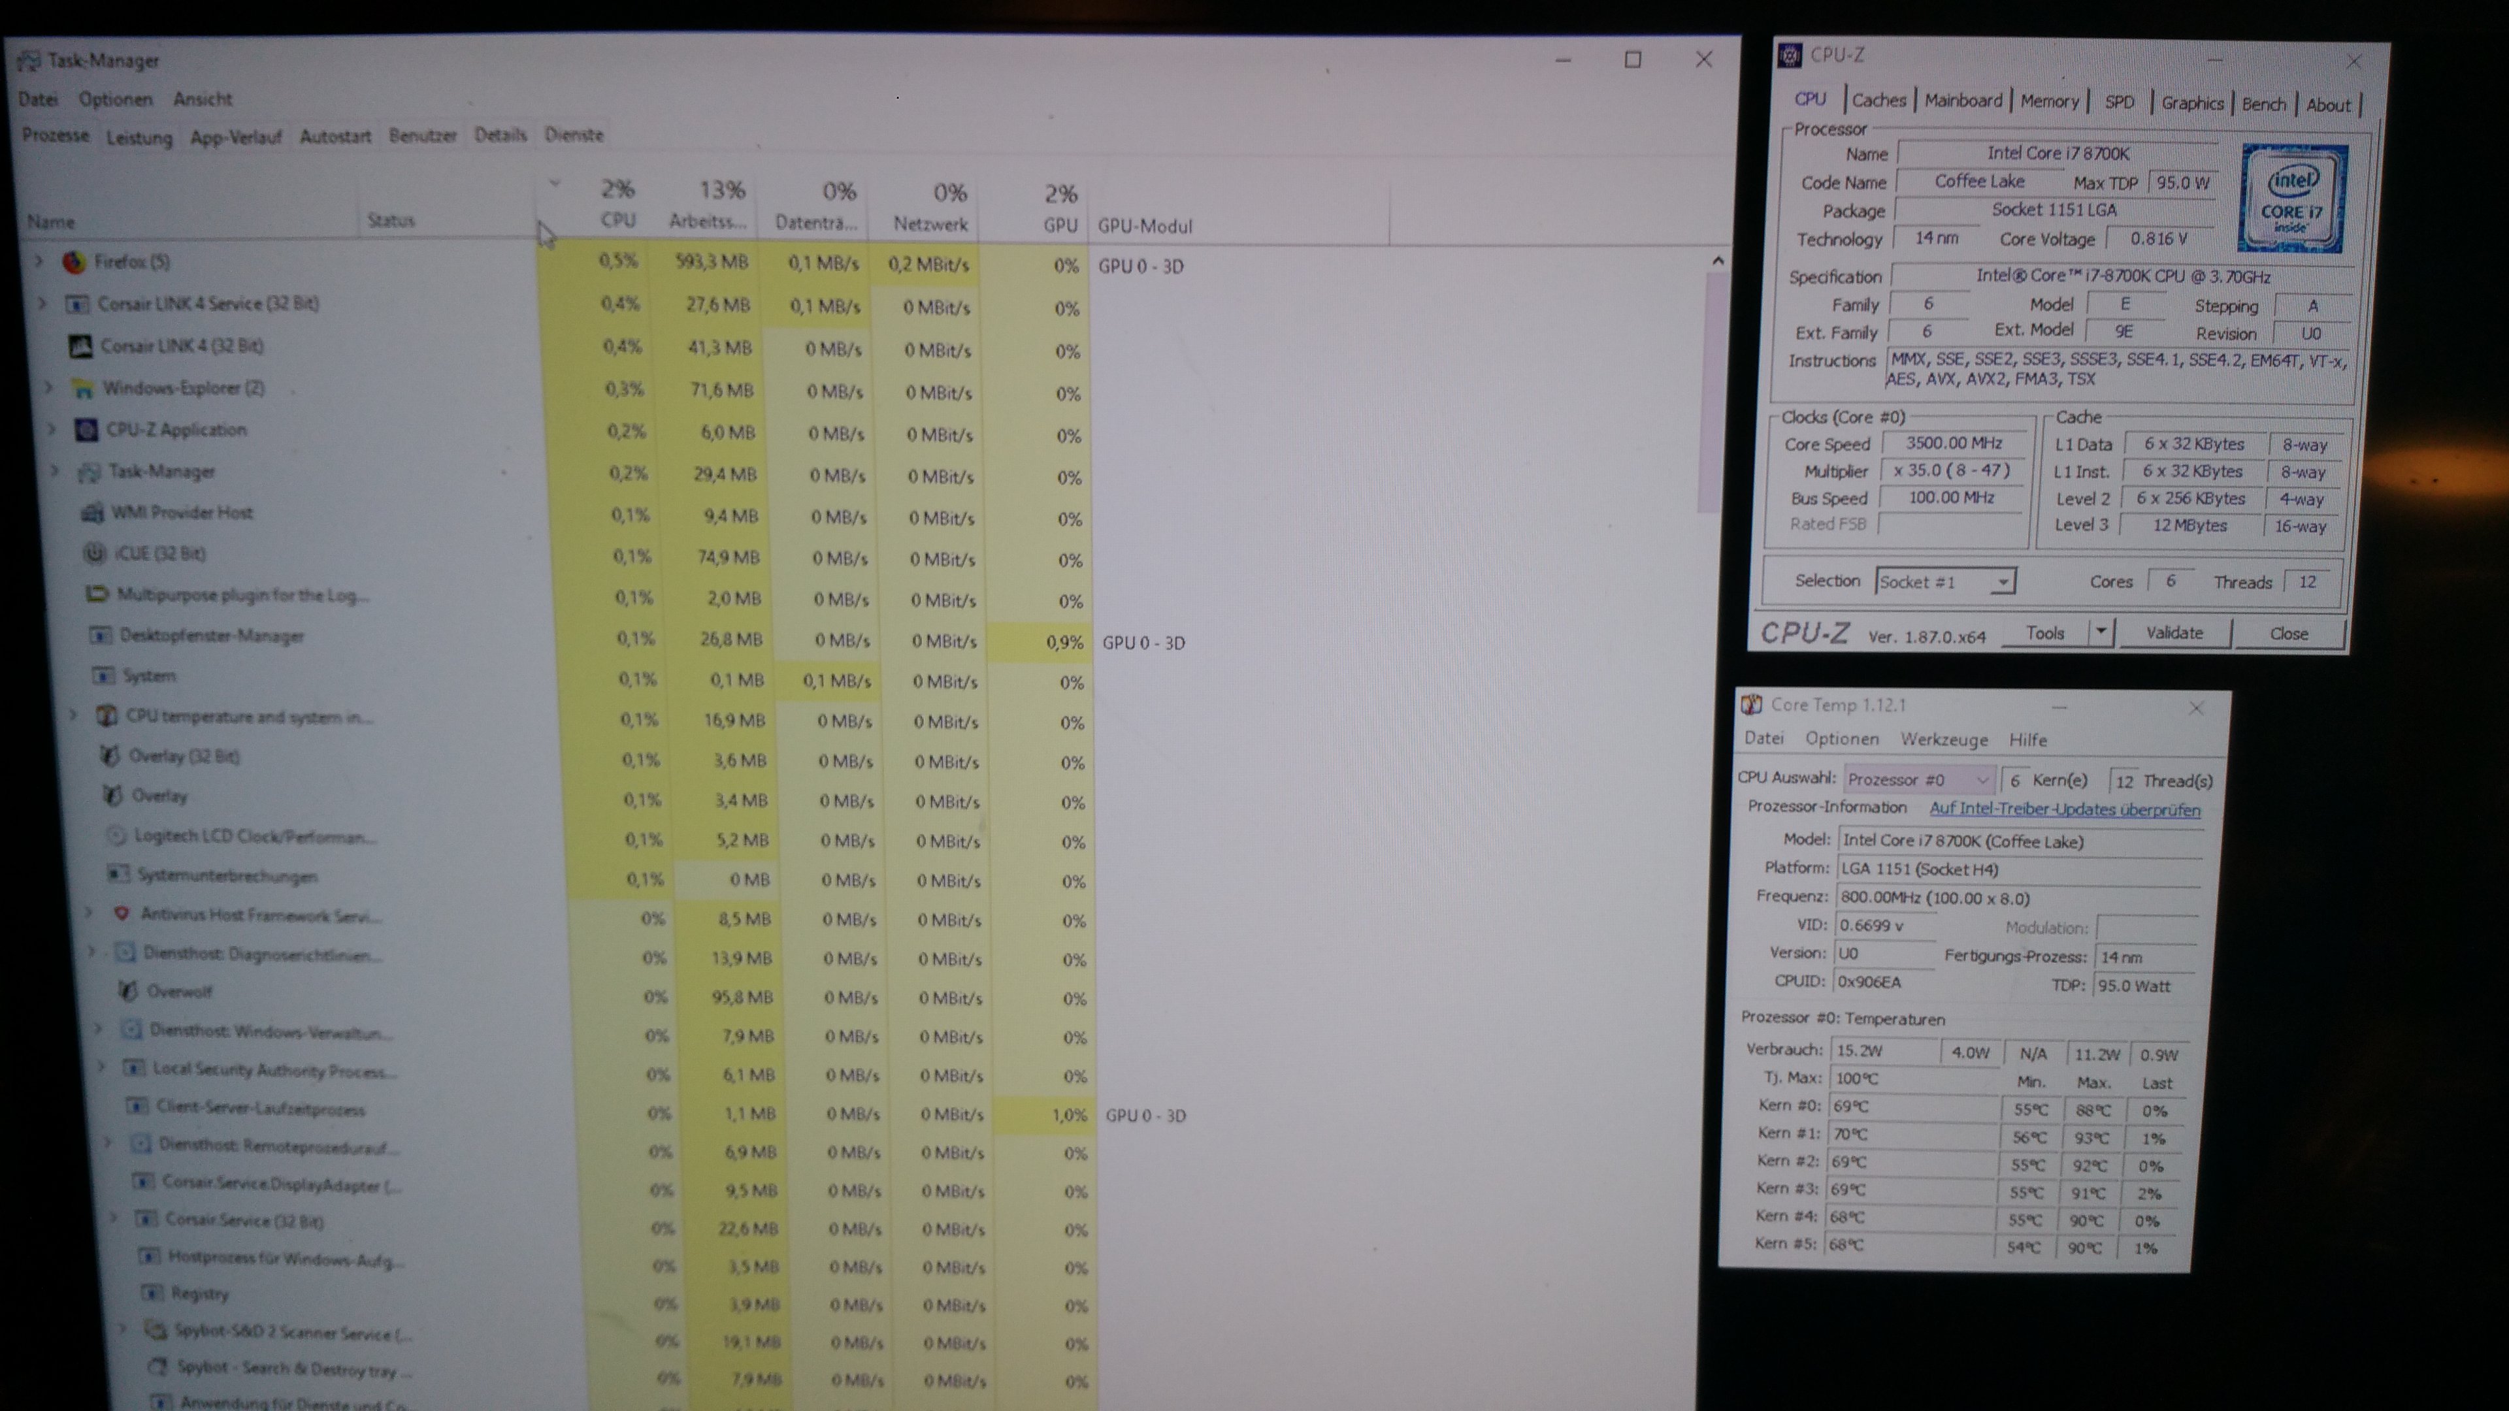The width and height of the screenshot is (2509, 1411).
Task: Switch to the Autostart tab
Action: tap(335, 137)
